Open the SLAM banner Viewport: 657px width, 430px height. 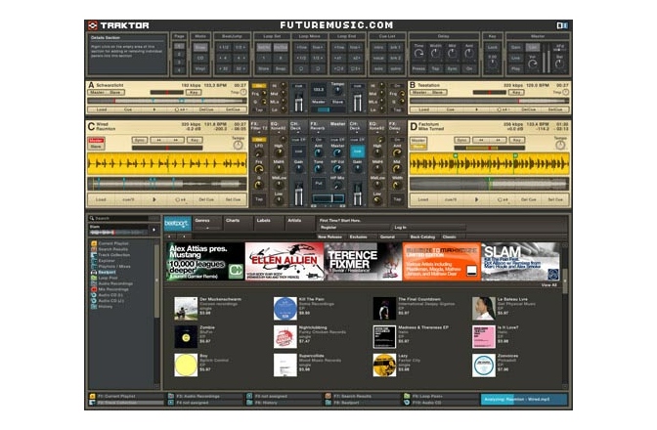click(521, 262)
